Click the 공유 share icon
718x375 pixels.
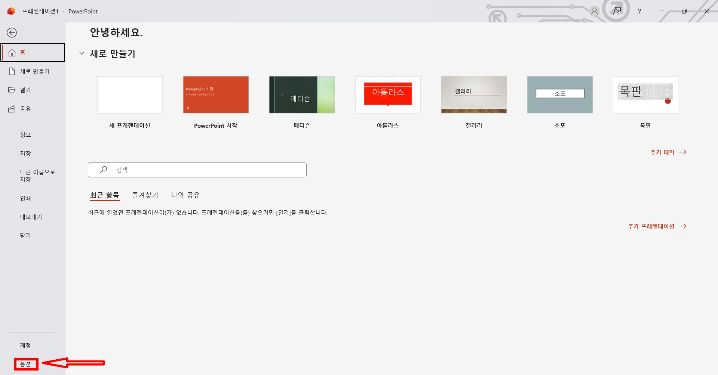(x=12, y=109)
